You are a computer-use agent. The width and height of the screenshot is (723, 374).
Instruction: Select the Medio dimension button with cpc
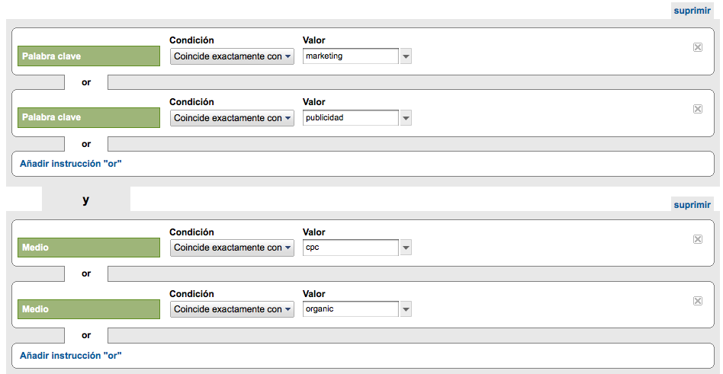coord(88,248)
